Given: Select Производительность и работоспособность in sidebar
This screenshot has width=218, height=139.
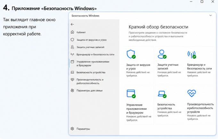Looking at the screenshot, I should 90,81.
